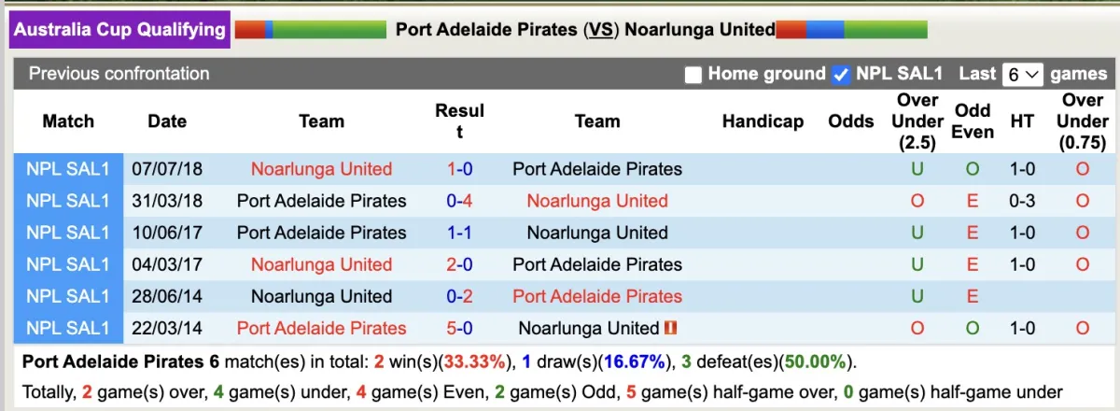1120x411 pixels.
Task: Open the 22/03/14 match 5-0 result
Action: tap(459, 328)
